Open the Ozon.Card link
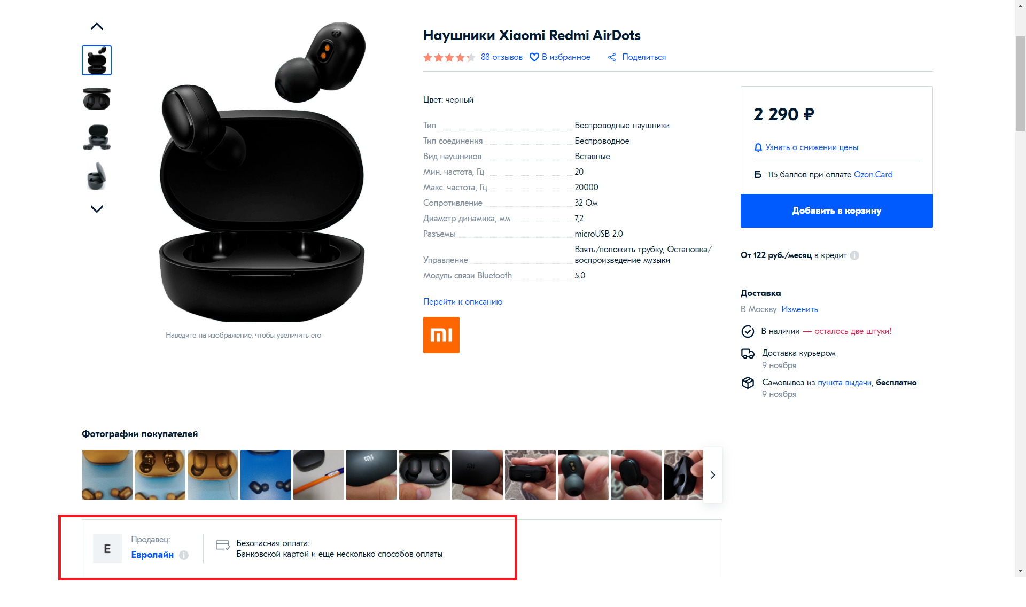 pyautogui.click(x=873, y=175)
